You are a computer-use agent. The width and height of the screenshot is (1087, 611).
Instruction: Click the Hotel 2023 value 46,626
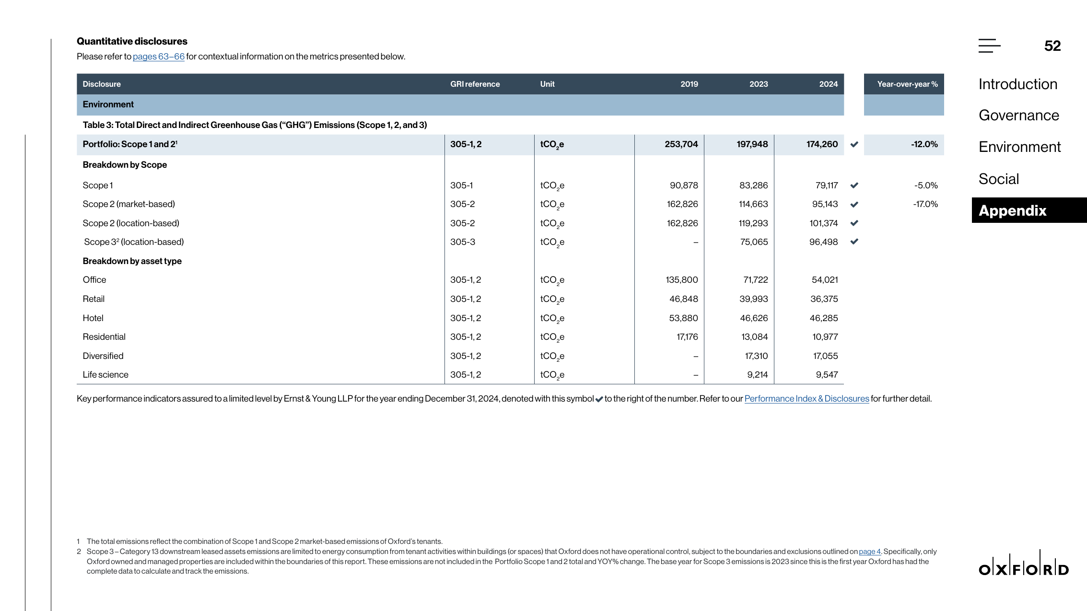(x=754, y=318)
